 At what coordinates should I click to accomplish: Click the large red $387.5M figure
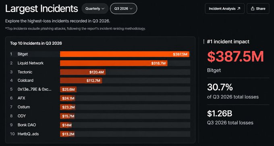pos(235,56)
